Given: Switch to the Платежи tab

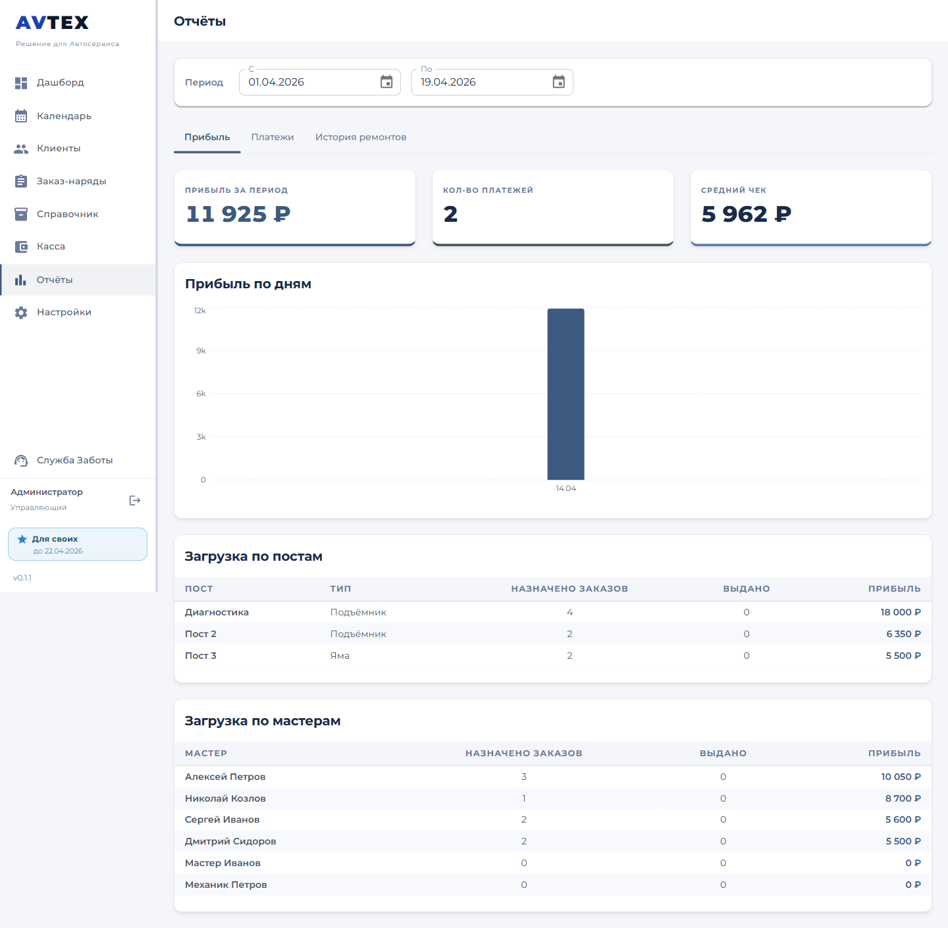Looking at the screenshot, I should [x=273, y=138].
